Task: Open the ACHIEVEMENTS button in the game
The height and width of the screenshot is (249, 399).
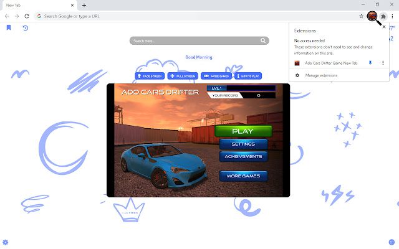Action: [x=243, y=156]
